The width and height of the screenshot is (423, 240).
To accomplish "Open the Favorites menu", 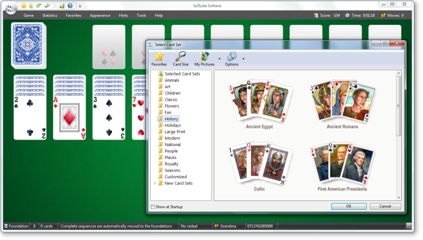I will pyautogui.click(x=73, y=15).
